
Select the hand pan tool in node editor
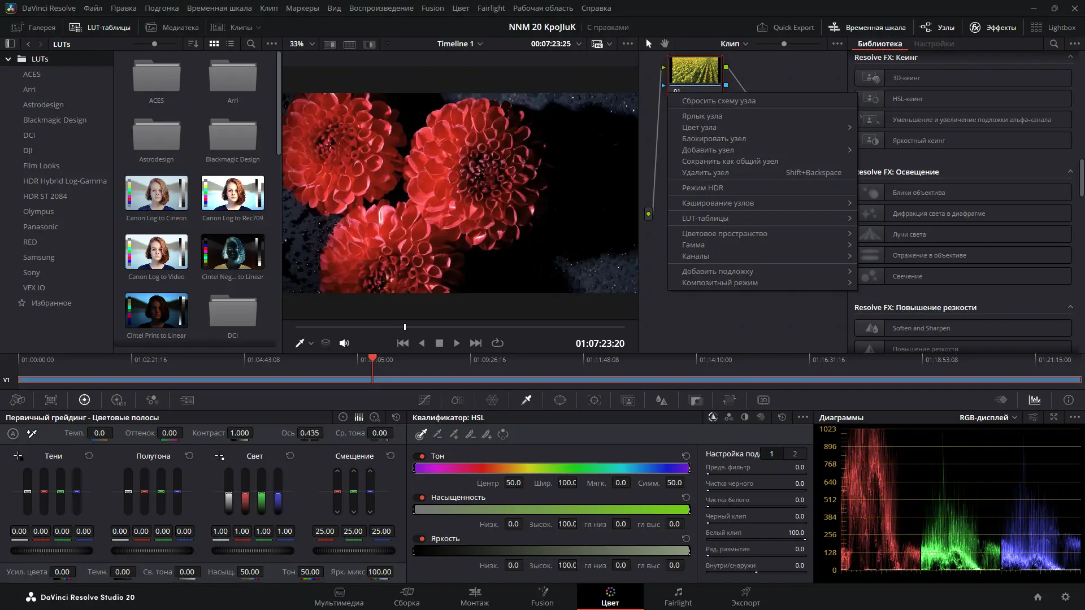665,43
